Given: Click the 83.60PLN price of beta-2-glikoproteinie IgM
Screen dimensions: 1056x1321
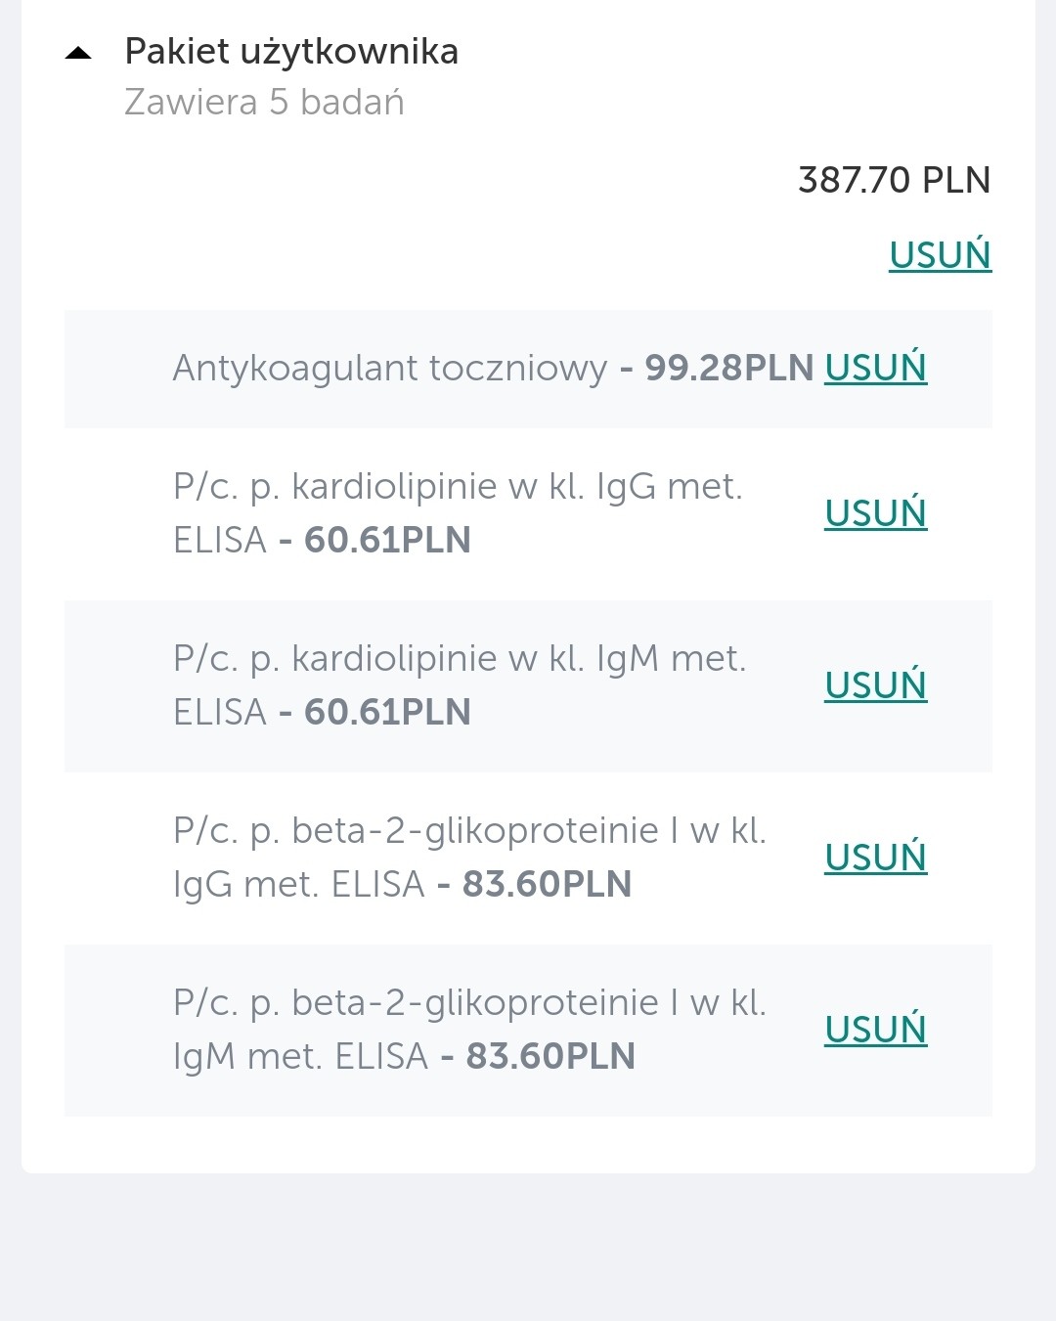Looking at the screenshot, I should point(550,1057).
